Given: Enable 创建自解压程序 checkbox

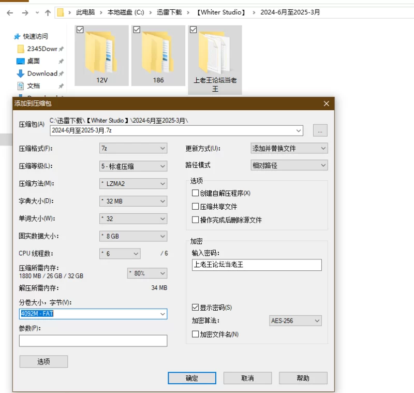Looking at the screenshot, I should coord(195,193).
